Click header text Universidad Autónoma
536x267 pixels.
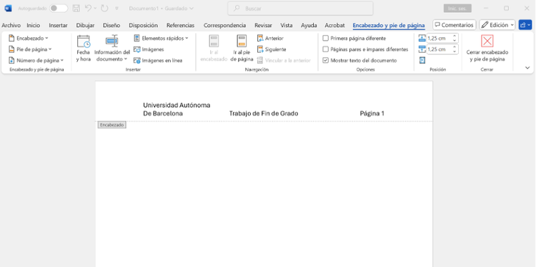(x=177, y=105)
